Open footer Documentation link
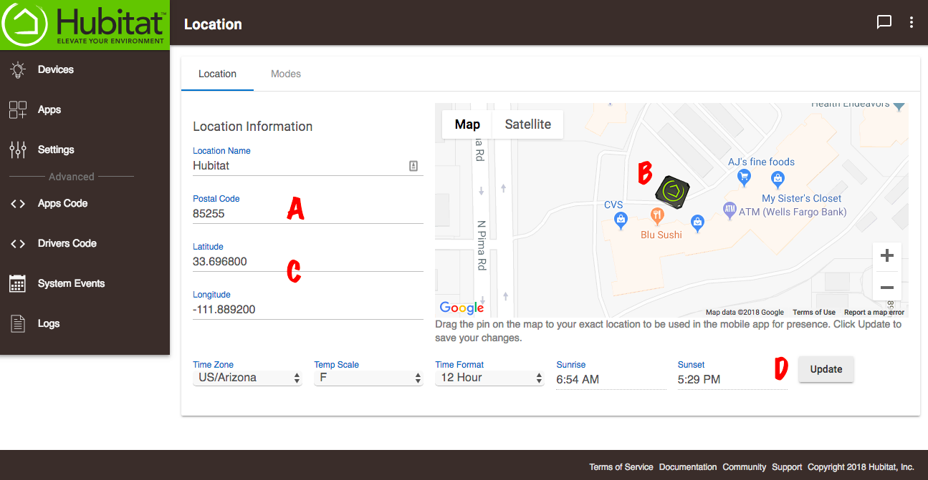Screen dimensions: 928x480 coord(688,467)
